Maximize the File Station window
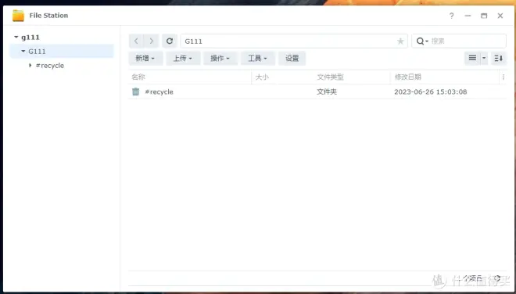 pyautogui.click(x=484, y=16)
